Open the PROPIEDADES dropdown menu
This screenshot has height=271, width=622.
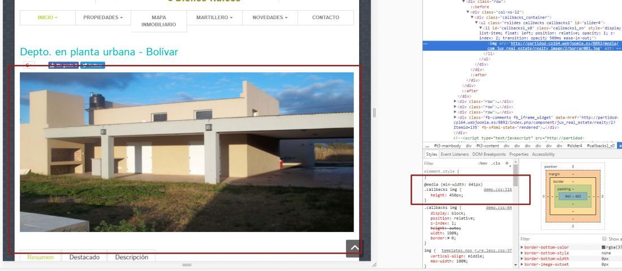coord(103,18)
